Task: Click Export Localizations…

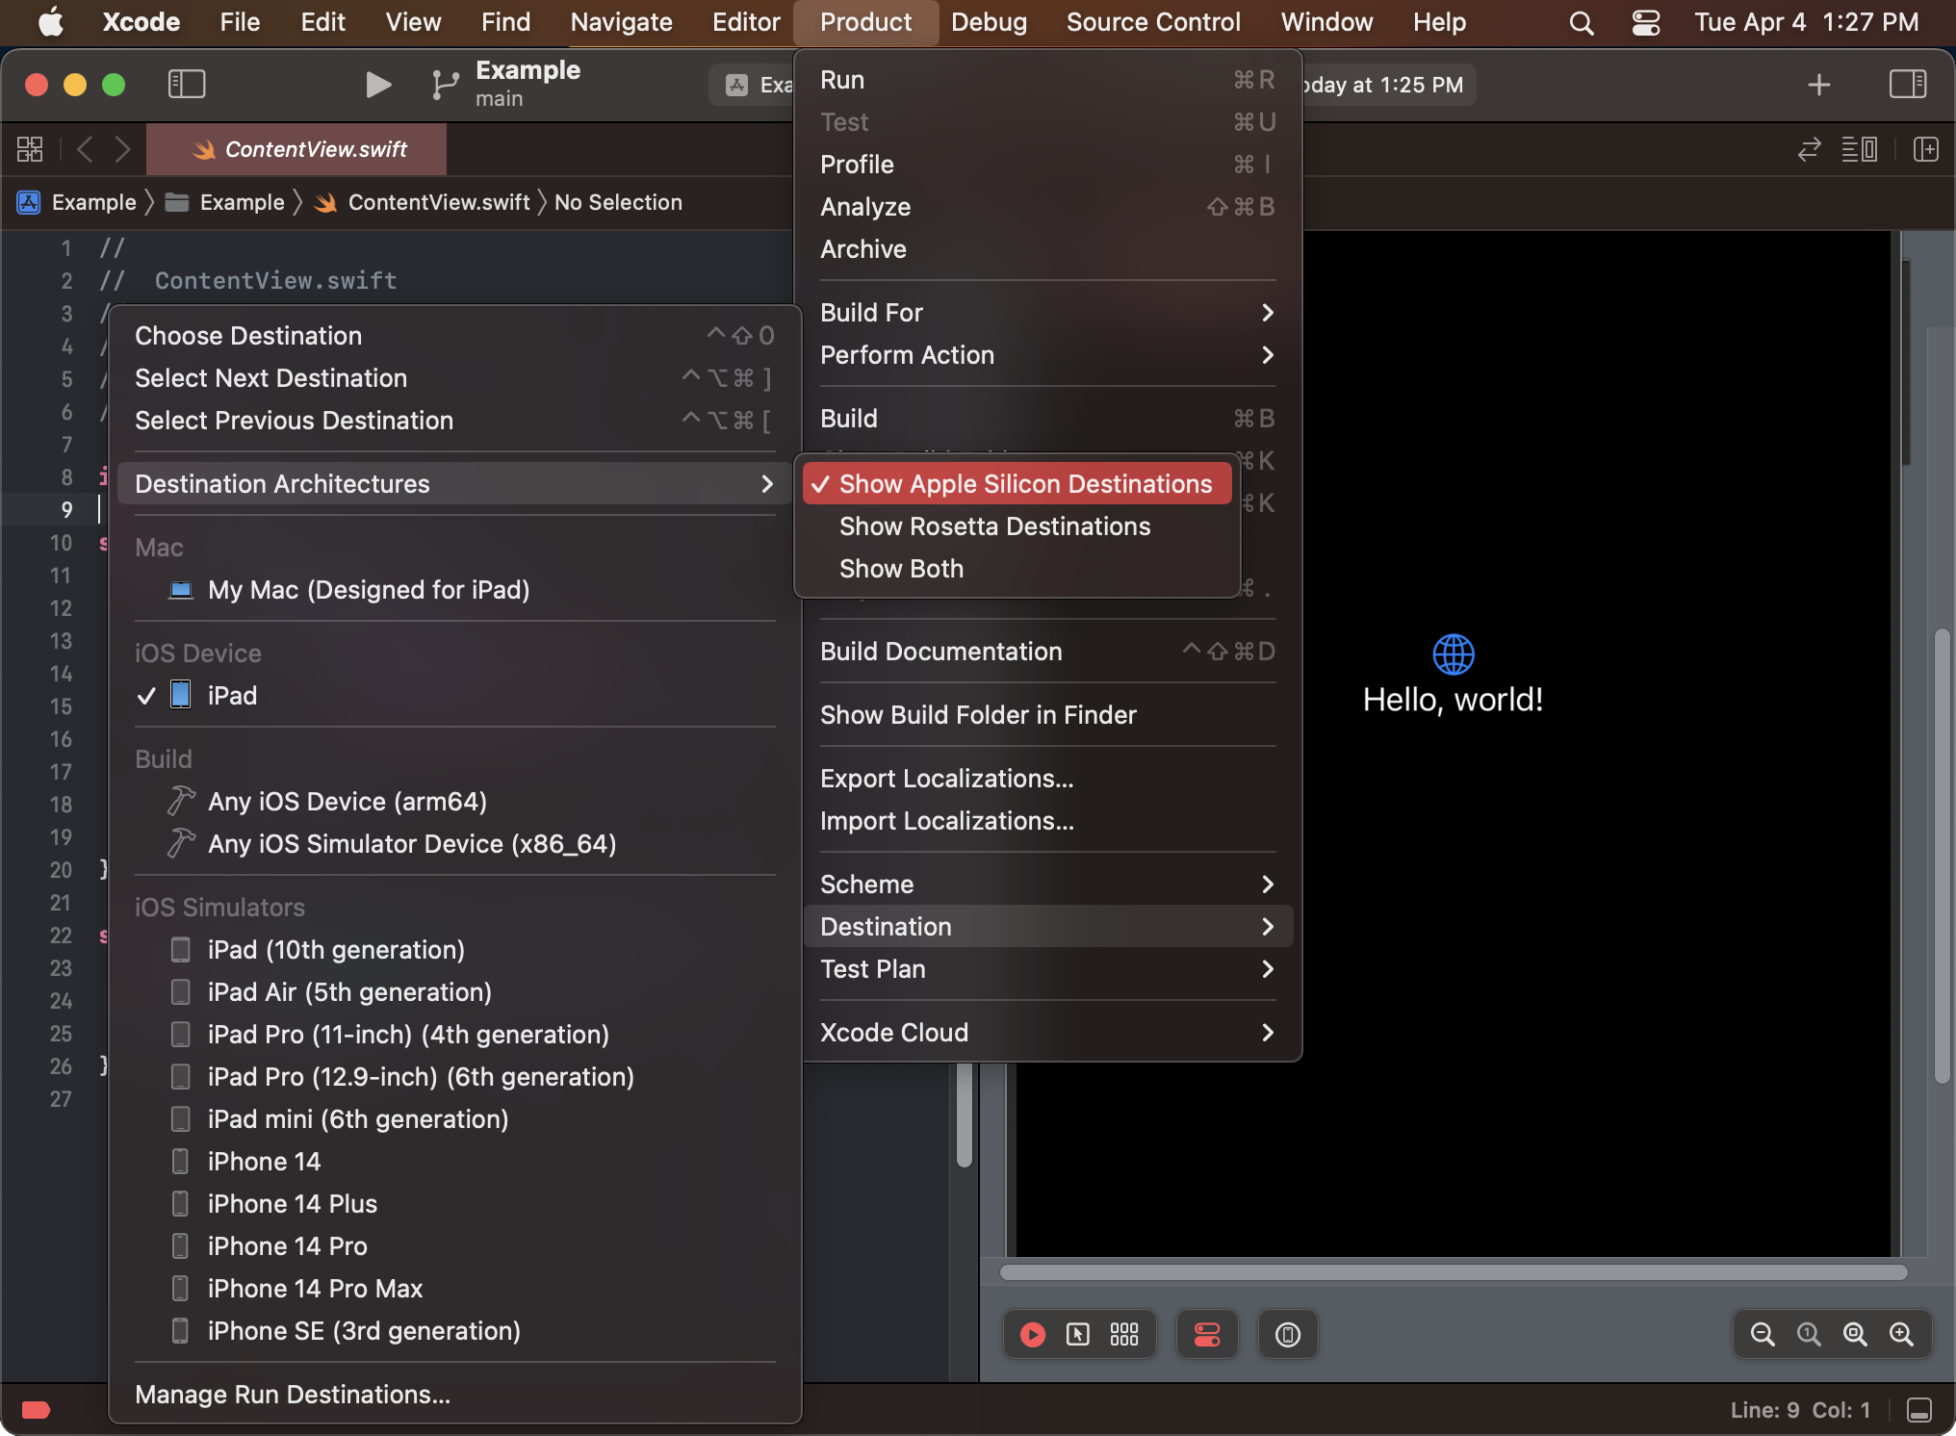Action: (1047, 779)
